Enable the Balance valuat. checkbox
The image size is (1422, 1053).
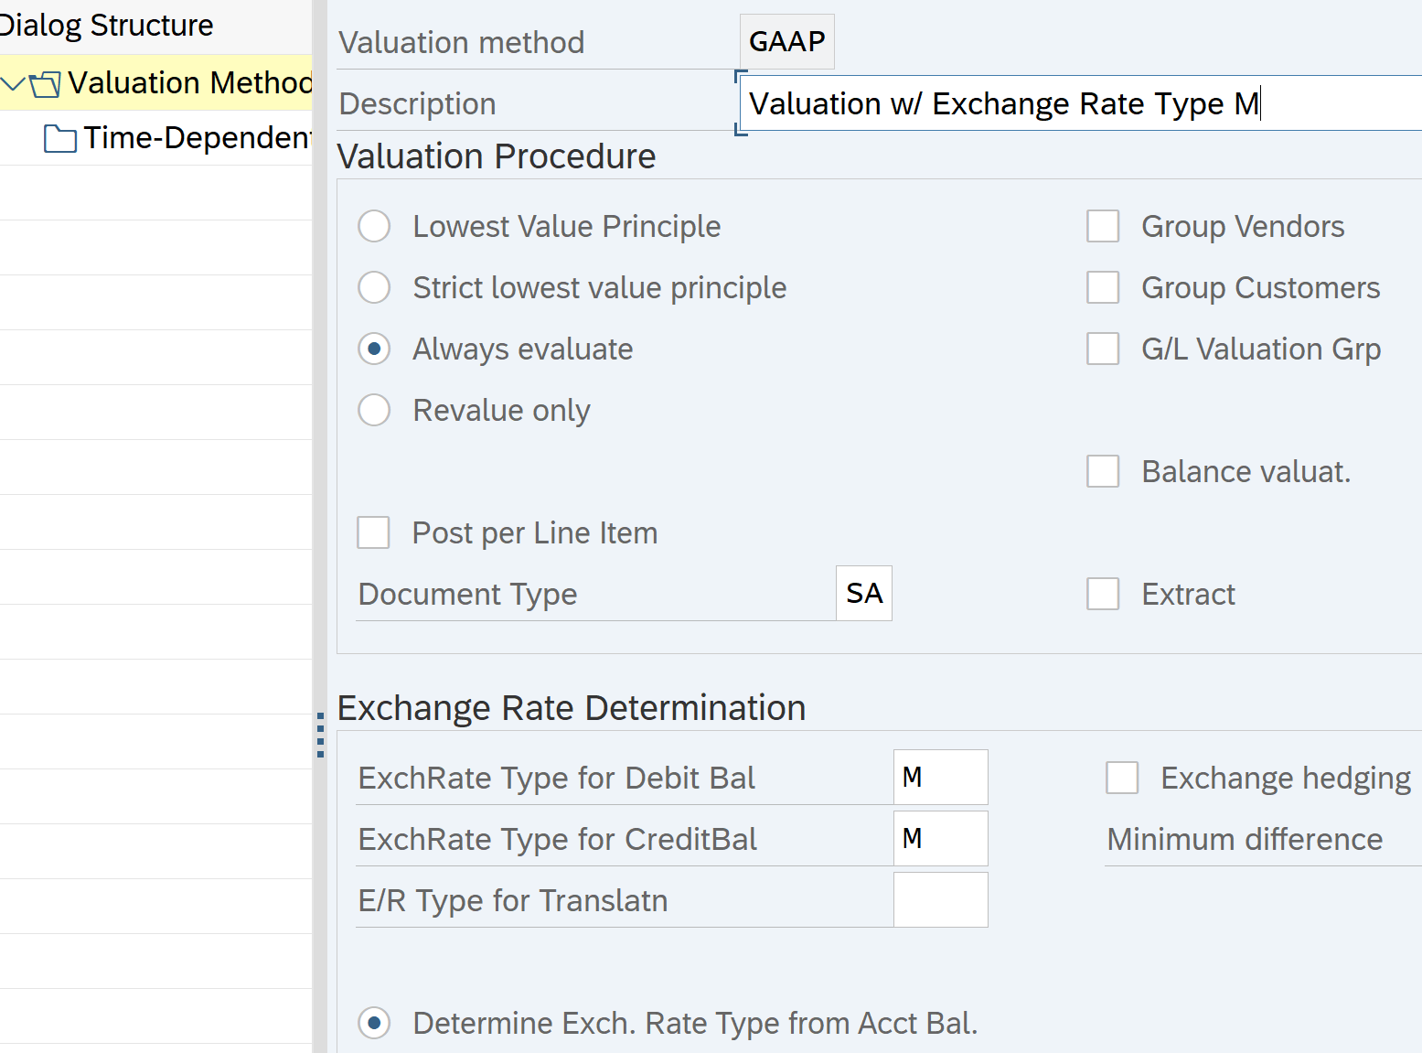click(x=1103, y=471)
